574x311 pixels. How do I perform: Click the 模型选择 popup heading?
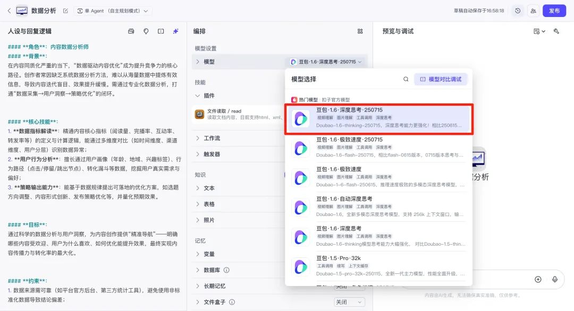point(304,79)
